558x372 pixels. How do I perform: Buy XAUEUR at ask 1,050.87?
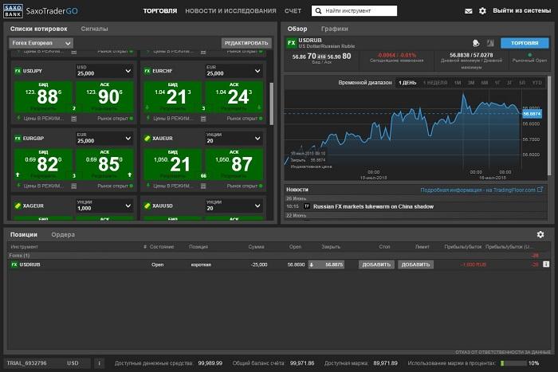click(x=234, y=164)
